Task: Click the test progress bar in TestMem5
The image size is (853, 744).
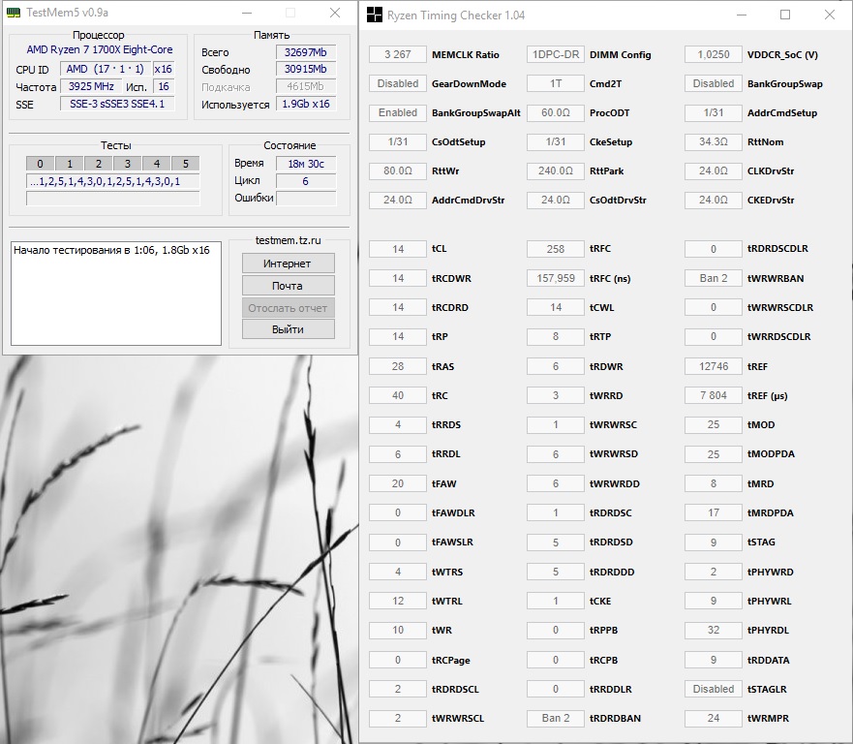Action: [113, 200]
